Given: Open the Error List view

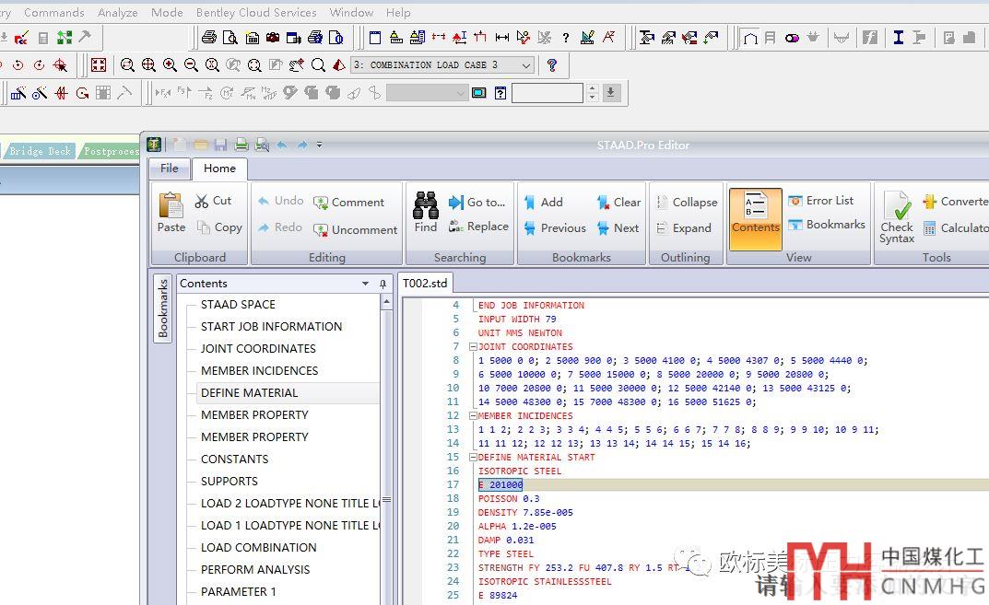Looking at the screenshot, I should point(819,201).
